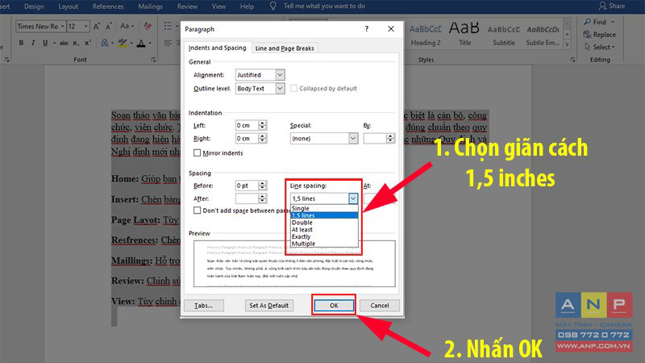Apply text highlight color
Screen dimensions: 645x363
tap(123, 43)
